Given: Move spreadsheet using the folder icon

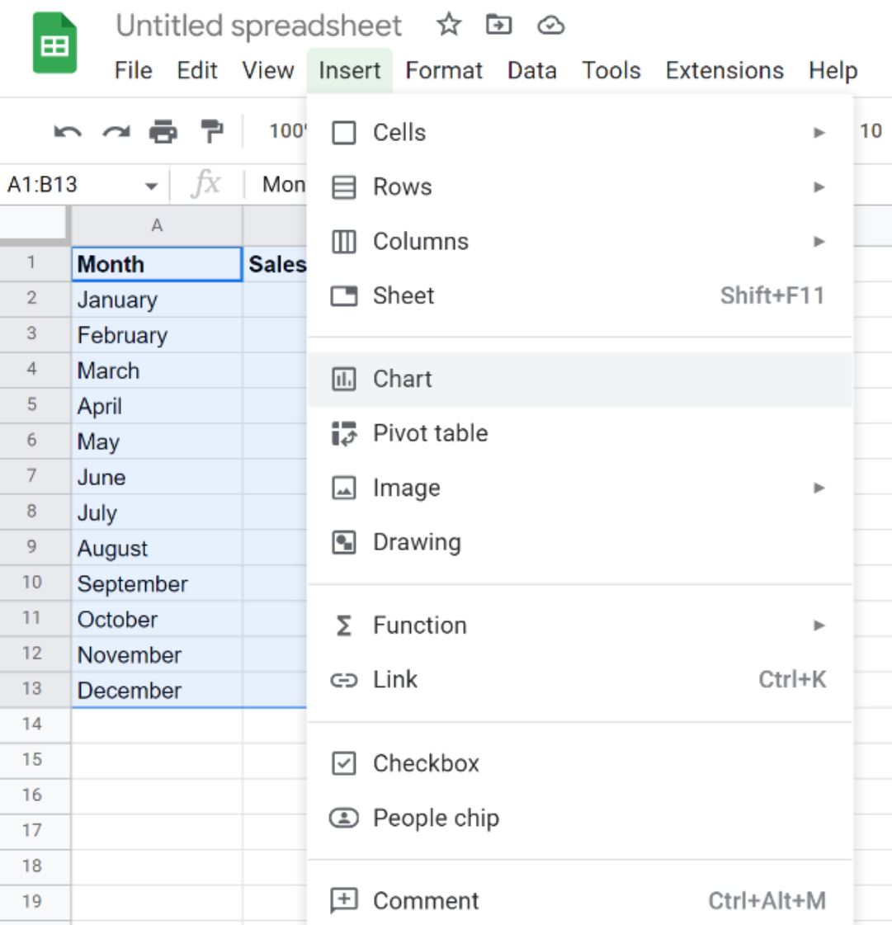Looking at the screenshot, I should click(498, 25).
